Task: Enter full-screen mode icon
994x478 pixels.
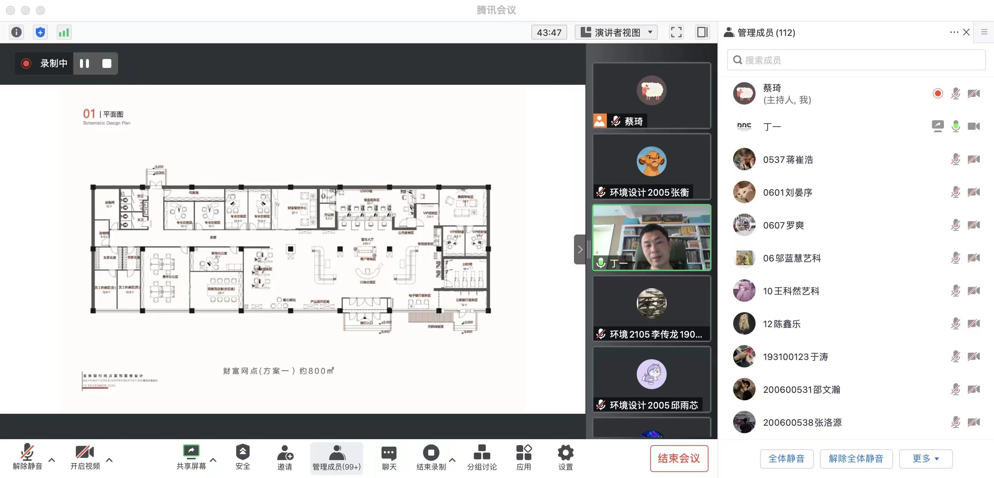Action: (x=676, y=32)
